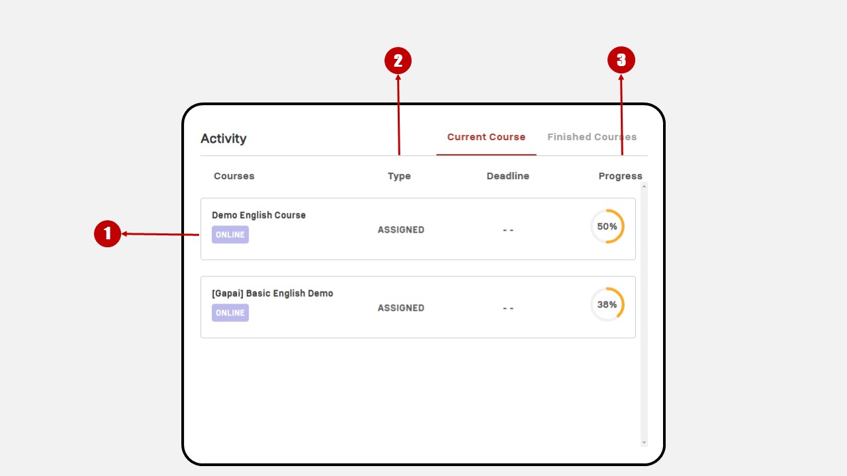The image size is (847, 476).
Task: Click the scrollbar up arrow
Action: pyautogui.click(x=644, y=186)
